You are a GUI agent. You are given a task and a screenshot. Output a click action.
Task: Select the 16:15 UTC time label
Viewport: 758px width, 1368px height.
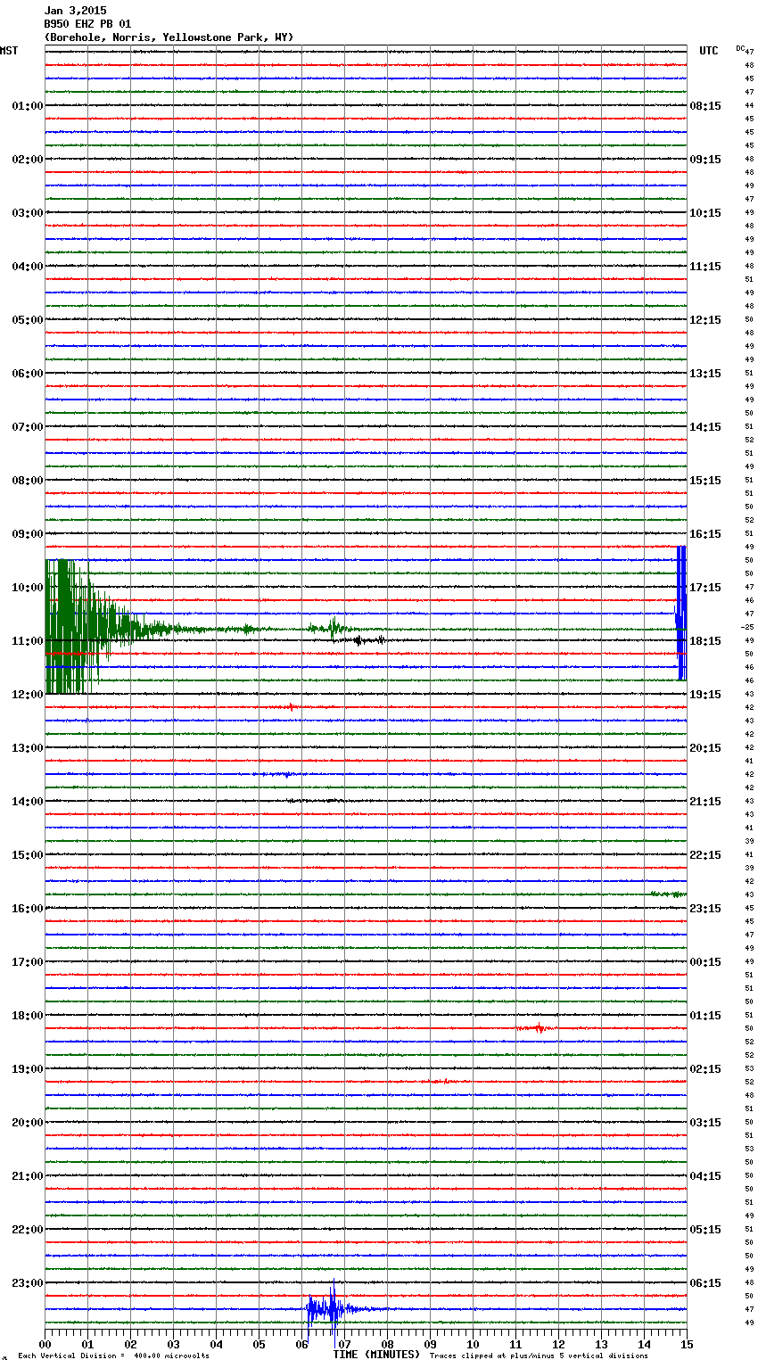(x=705, y=534)
